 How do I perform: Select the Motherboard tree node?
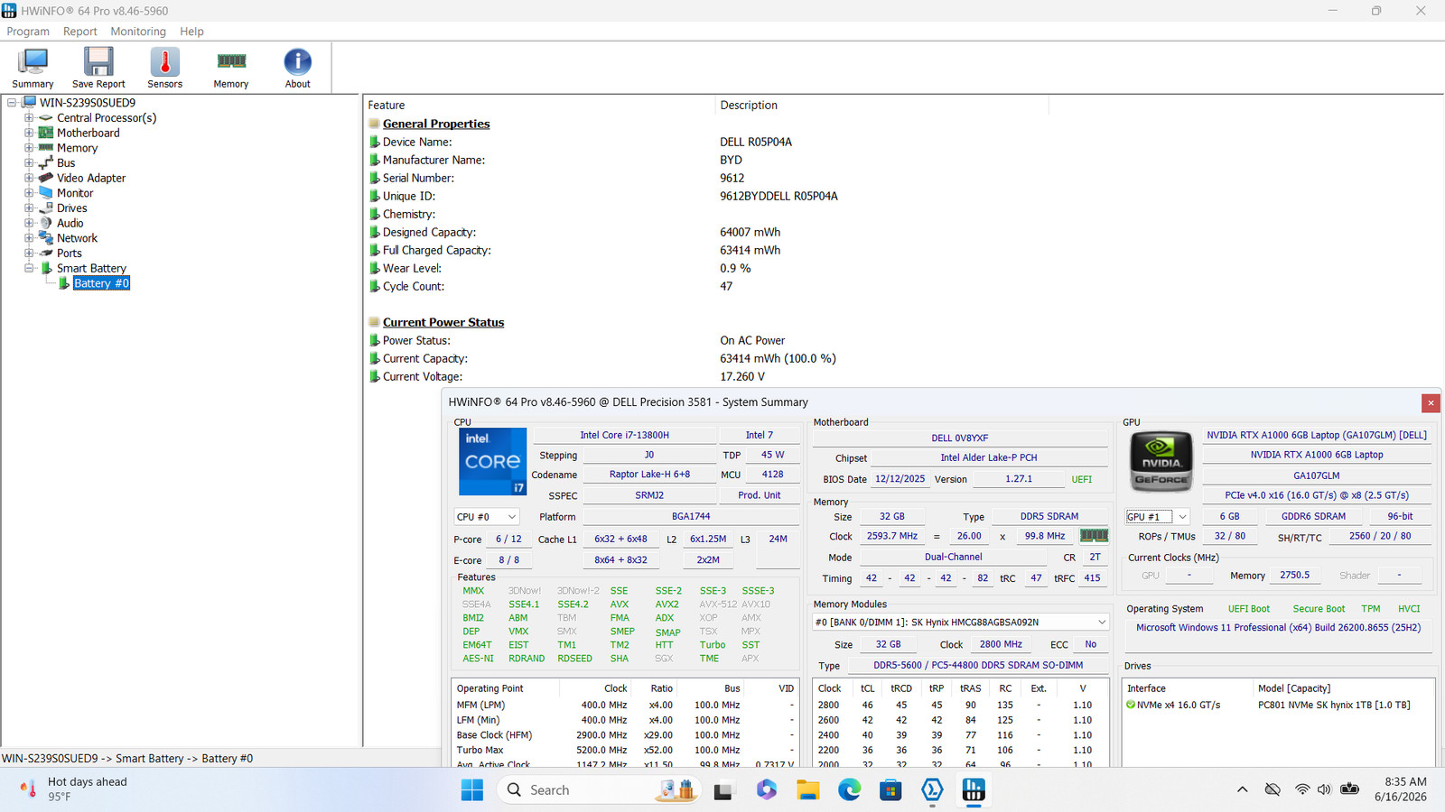pos(88,133)
